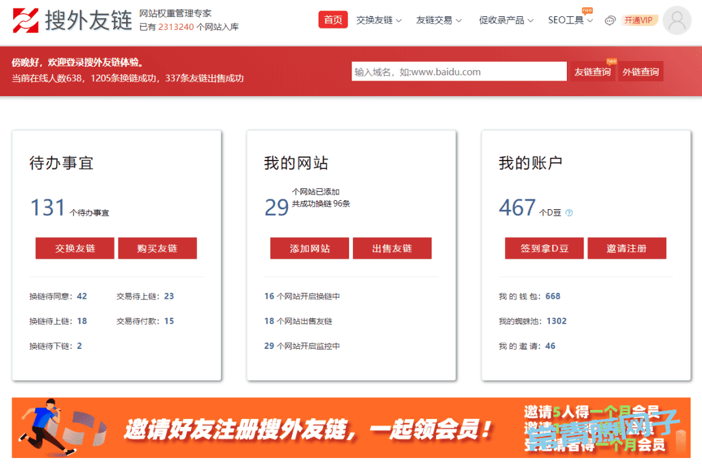Image resolution: width=702 pixels, height=471 pixels.
Task: Focus the domain search input field
Action: pos(459,71)
